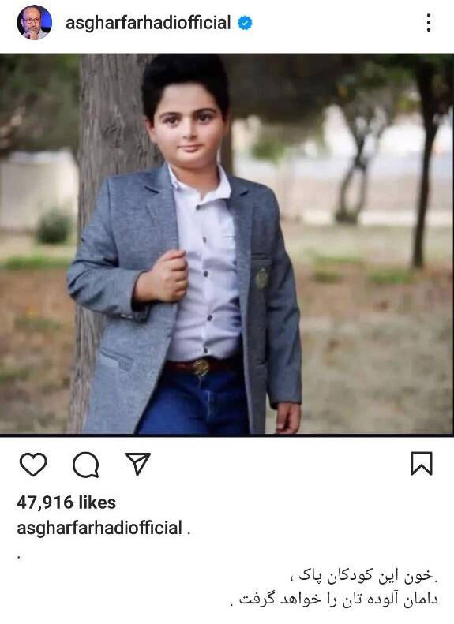Save post with the bookmark icon

tap(422, 463)
